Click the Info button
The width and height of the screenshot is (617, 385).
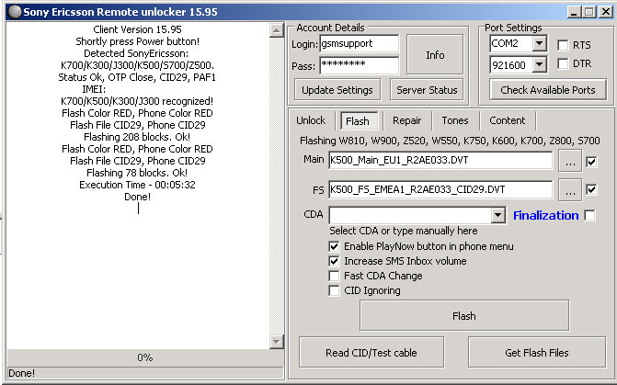(435, 54)
